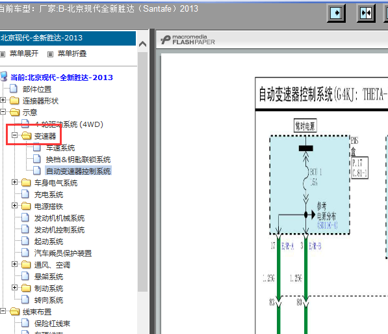This screenshot has width=388, height=334.
Task: Click the Macromedia FlashPaper logo
Action: [188, 40]
